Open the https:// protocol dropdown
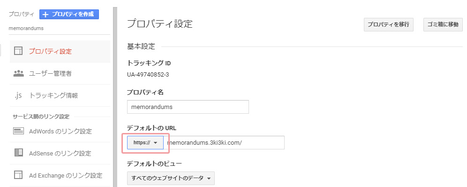Screen dimensions: 467x187 145,142
